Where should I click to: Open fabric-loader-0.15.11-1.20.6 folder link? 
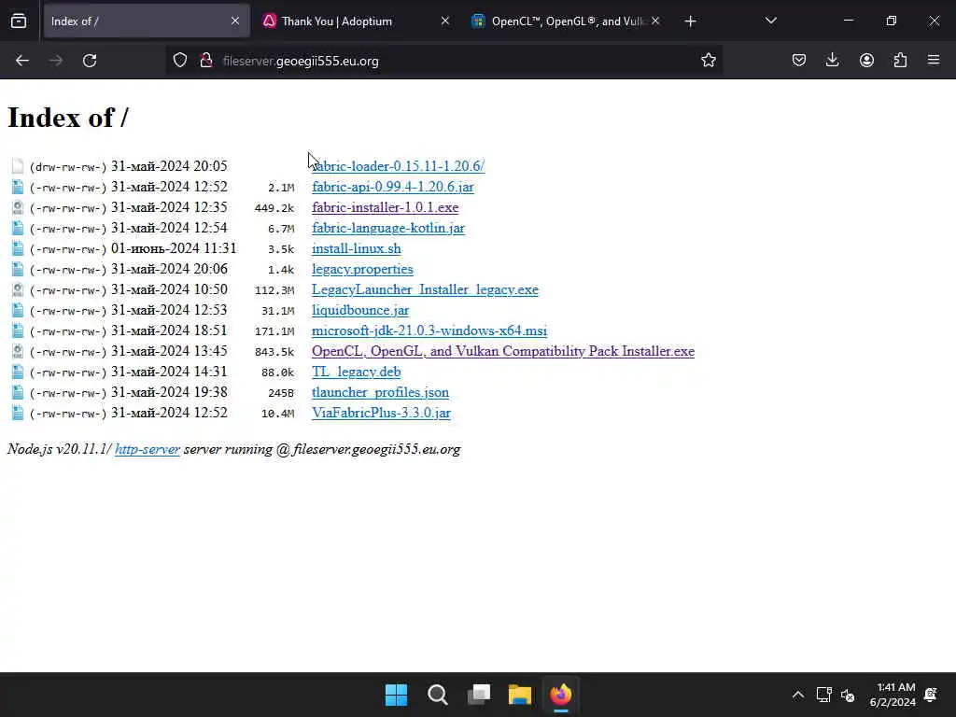point(398,166)
